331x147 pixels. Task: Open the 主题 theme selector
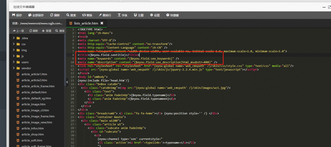coord(139,15)
